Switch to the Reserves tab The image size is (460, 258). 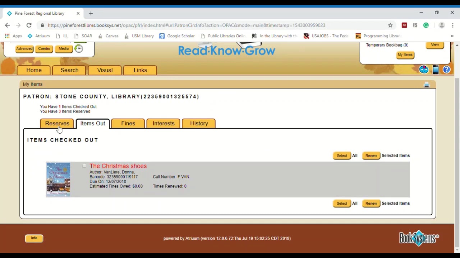point(57,124)
